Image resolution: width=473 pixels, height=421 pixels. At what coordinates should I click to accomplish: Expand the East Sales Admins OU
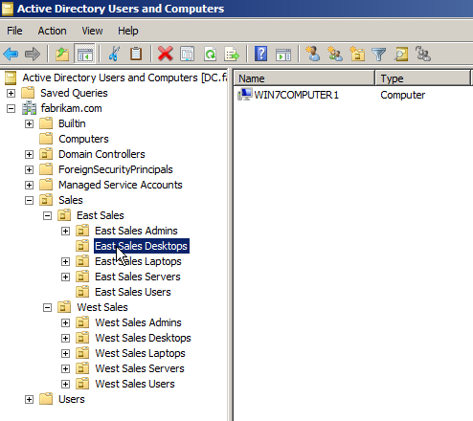[x=65, y=231]
